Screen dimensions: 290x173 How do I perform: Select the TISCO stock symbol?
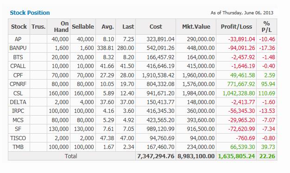[x=18, y=138]
